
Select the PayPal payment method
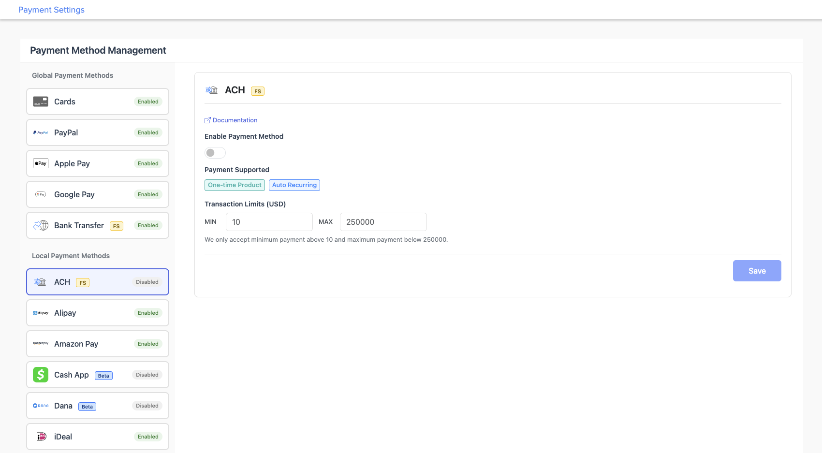tap(98, 132)
